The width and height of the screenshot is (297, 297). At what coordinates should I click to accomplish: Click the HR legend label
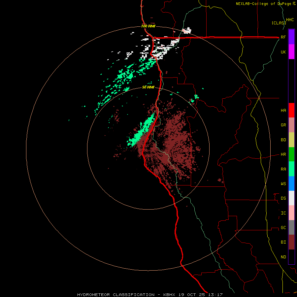tap(283, 154)
